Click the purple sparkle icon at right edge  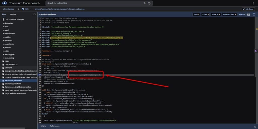255,51
